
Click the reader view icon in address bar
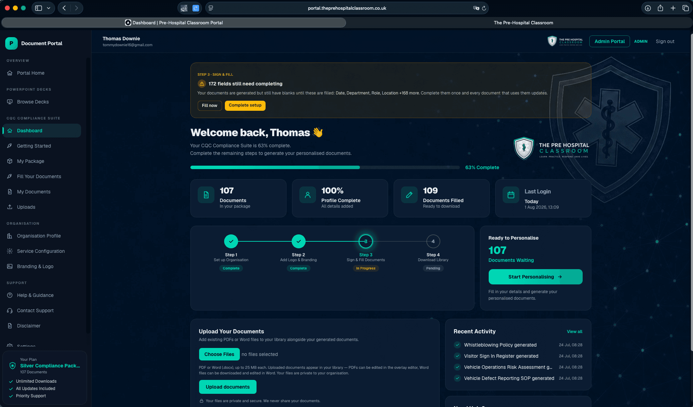click(211, 8)
